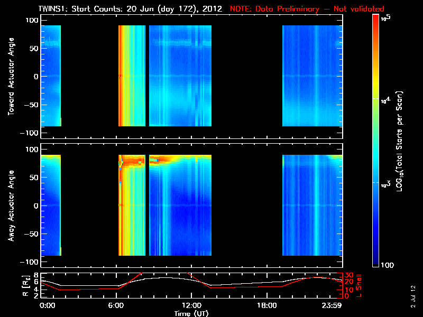Click the '0:00' time tick label
Image resolution: width=423 pixels, height=317 pixels.
[47, 305]
